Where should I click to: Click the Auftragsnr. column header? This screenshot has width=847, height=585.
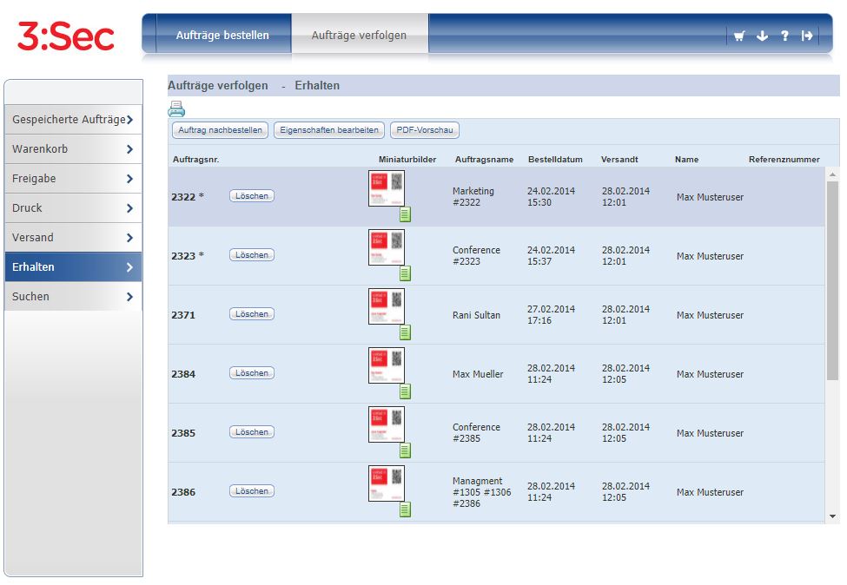[195, 159]
